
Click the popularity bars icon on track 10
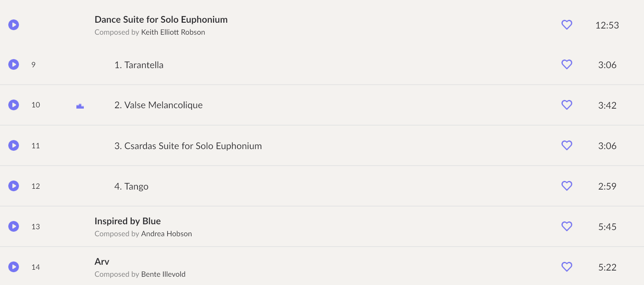click(80, 106)
